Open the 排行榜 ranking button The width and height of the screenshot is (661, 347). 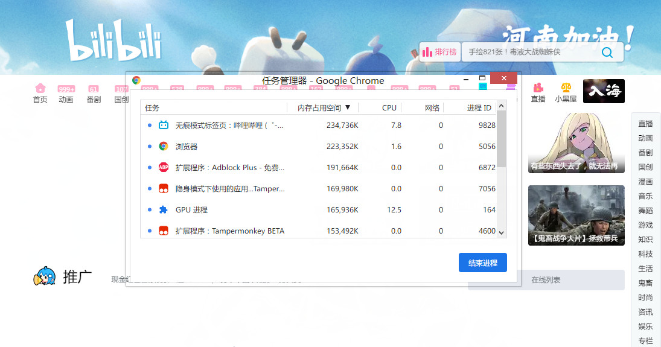pos(440,52)
